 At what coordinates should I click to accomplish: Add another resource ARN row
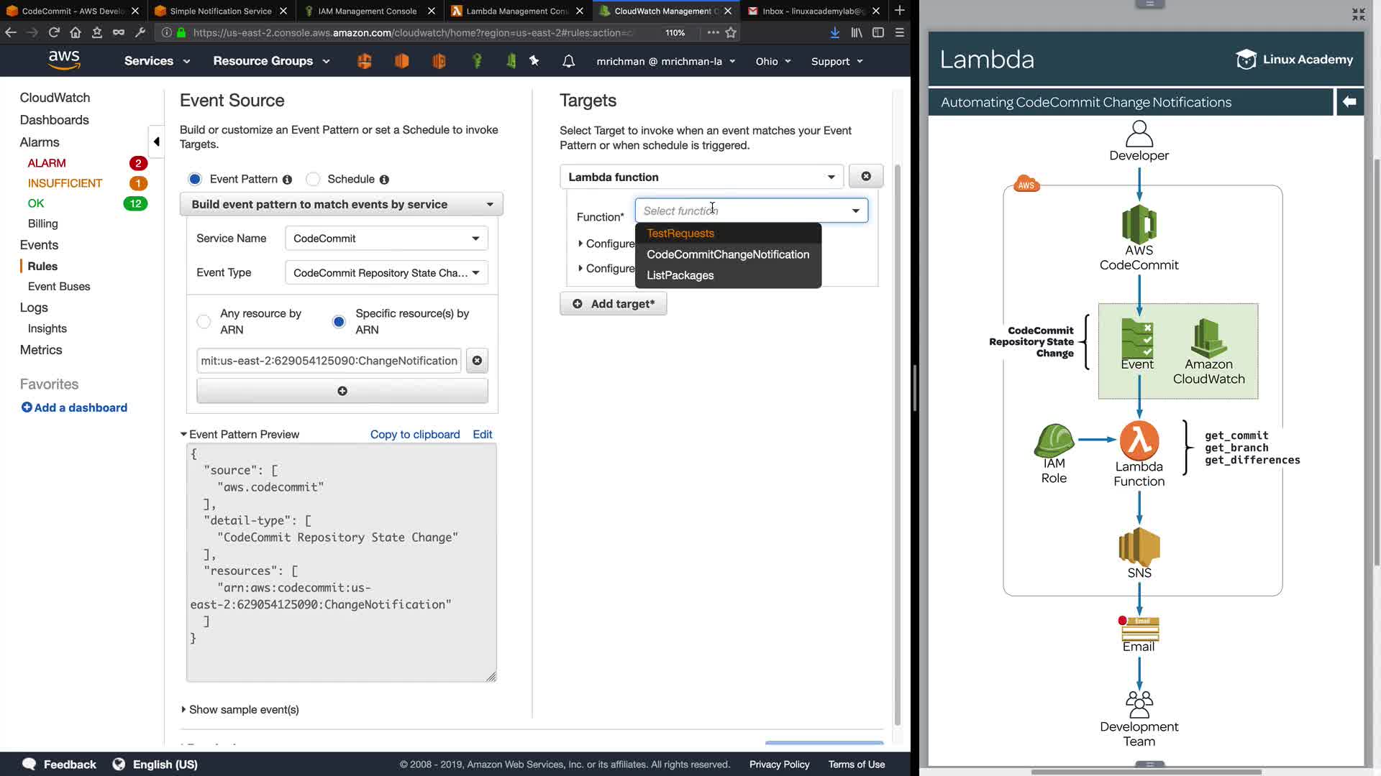pos(342,391)
